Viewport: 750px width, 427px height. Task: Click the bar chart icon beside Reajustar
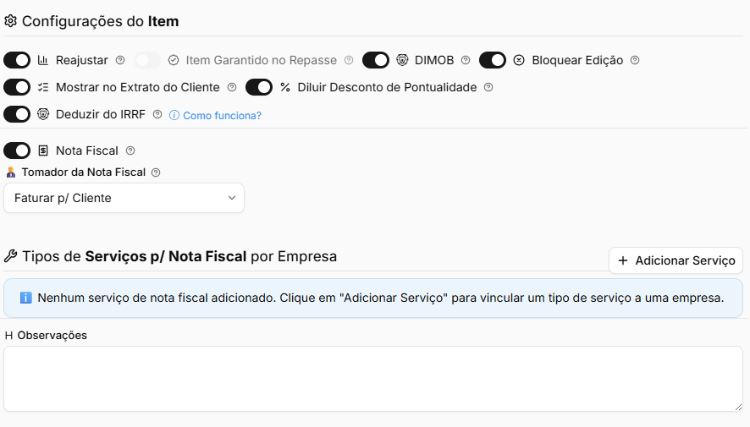click(43, 60)
